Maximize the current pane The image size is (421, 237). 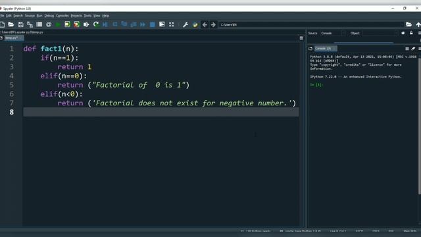click(x=162, y=24)
